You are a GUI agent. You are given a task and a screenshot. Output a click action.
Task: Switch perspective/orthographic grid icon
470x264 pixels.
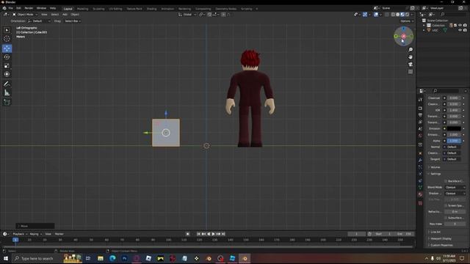pos(411,72)
